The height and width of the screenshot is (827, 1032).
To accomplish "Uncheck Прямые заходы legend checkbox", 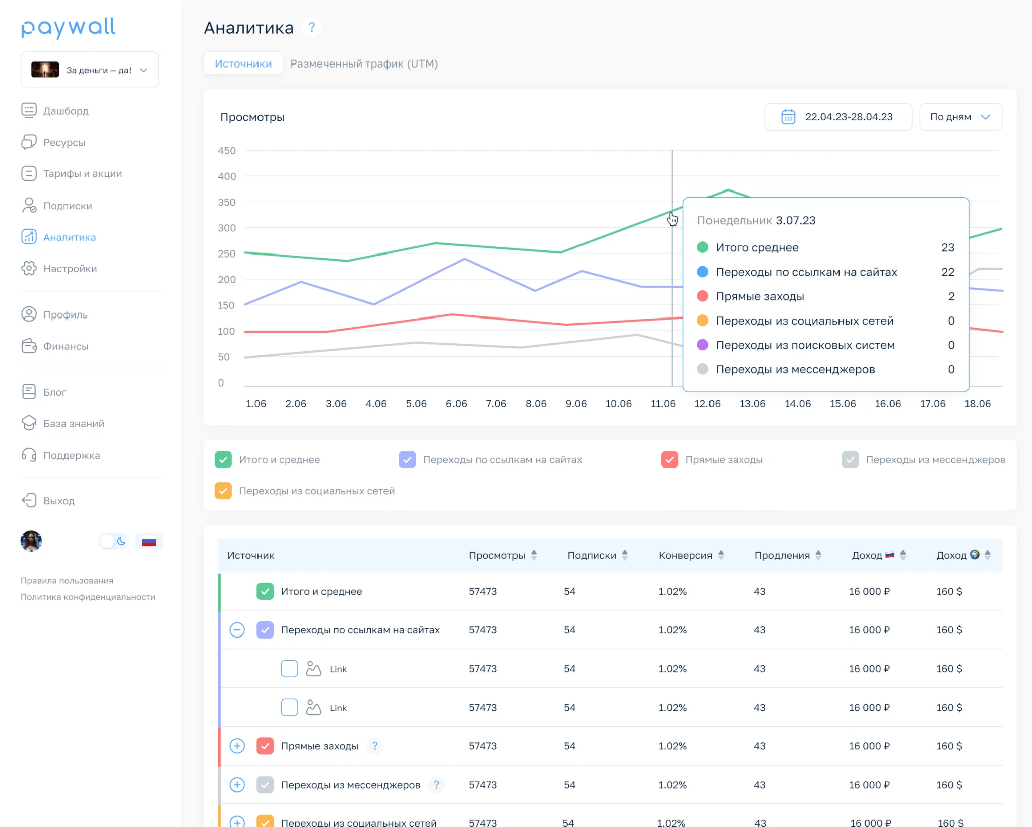I will (669, 459).
